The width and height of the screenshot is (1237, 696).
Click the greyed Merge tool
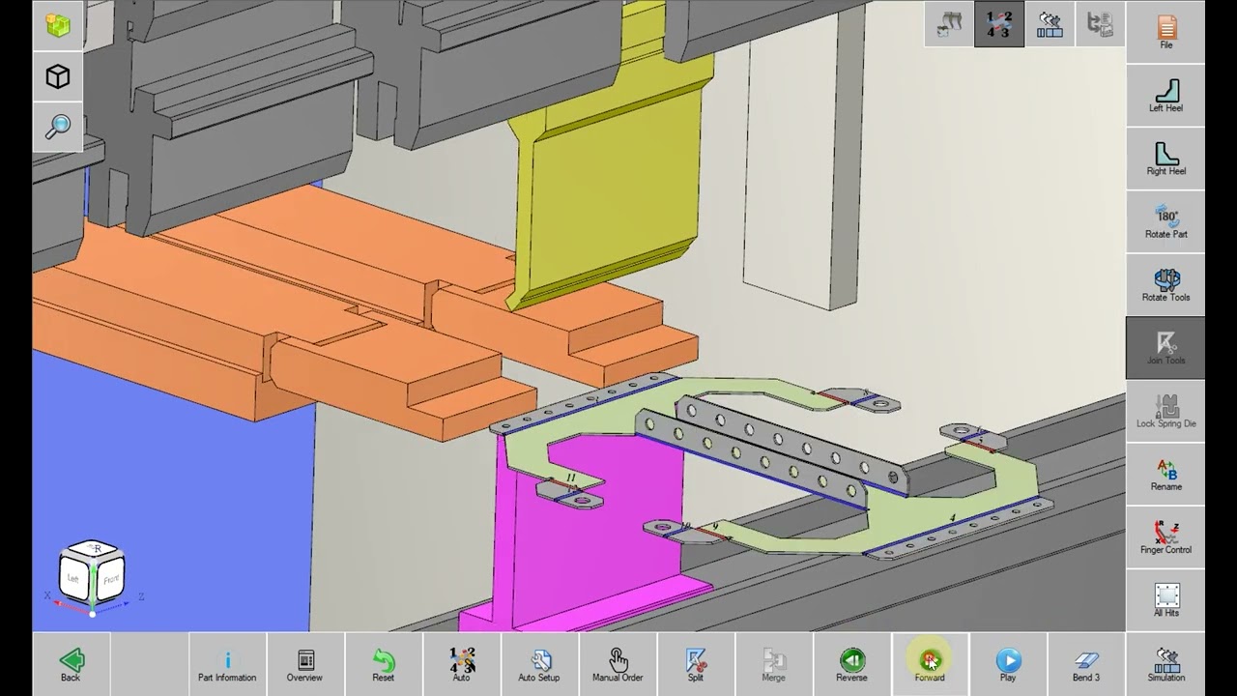[x=773, y=664]
